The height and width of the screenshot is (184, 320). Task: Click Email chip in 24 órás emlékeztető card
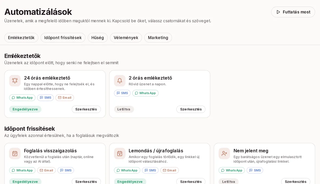click(x=65, y=98)
